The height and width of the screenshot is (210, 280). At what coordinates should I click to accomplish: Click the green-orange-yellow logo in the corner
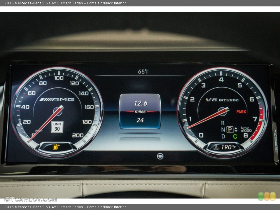267,196
